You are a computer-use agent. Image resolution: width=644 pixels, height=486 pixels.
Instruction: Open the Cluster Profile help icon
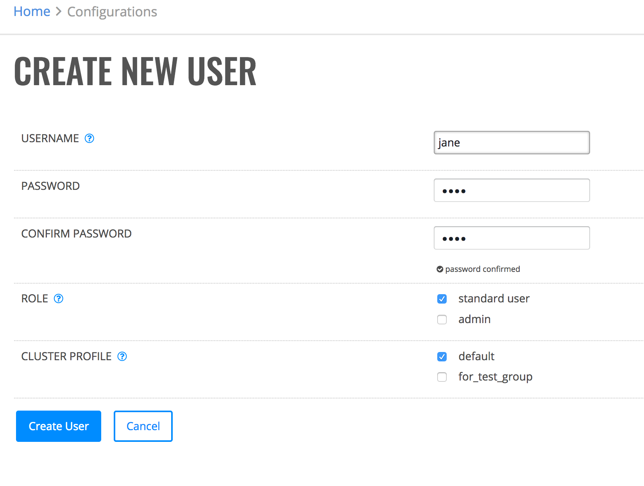click(122, 356)
